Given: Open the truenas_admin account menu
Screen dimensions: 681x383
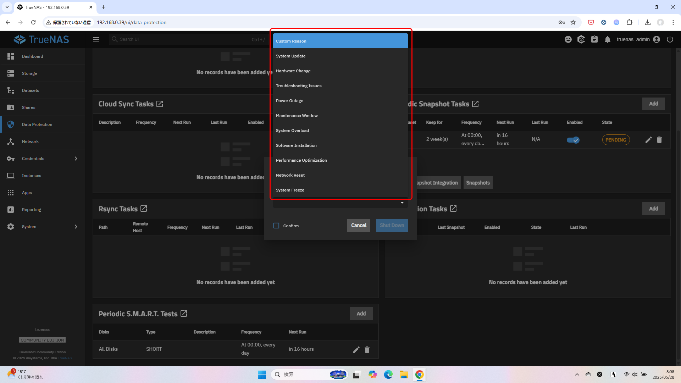Looking at the screenshot, I should tap(638, 39).
